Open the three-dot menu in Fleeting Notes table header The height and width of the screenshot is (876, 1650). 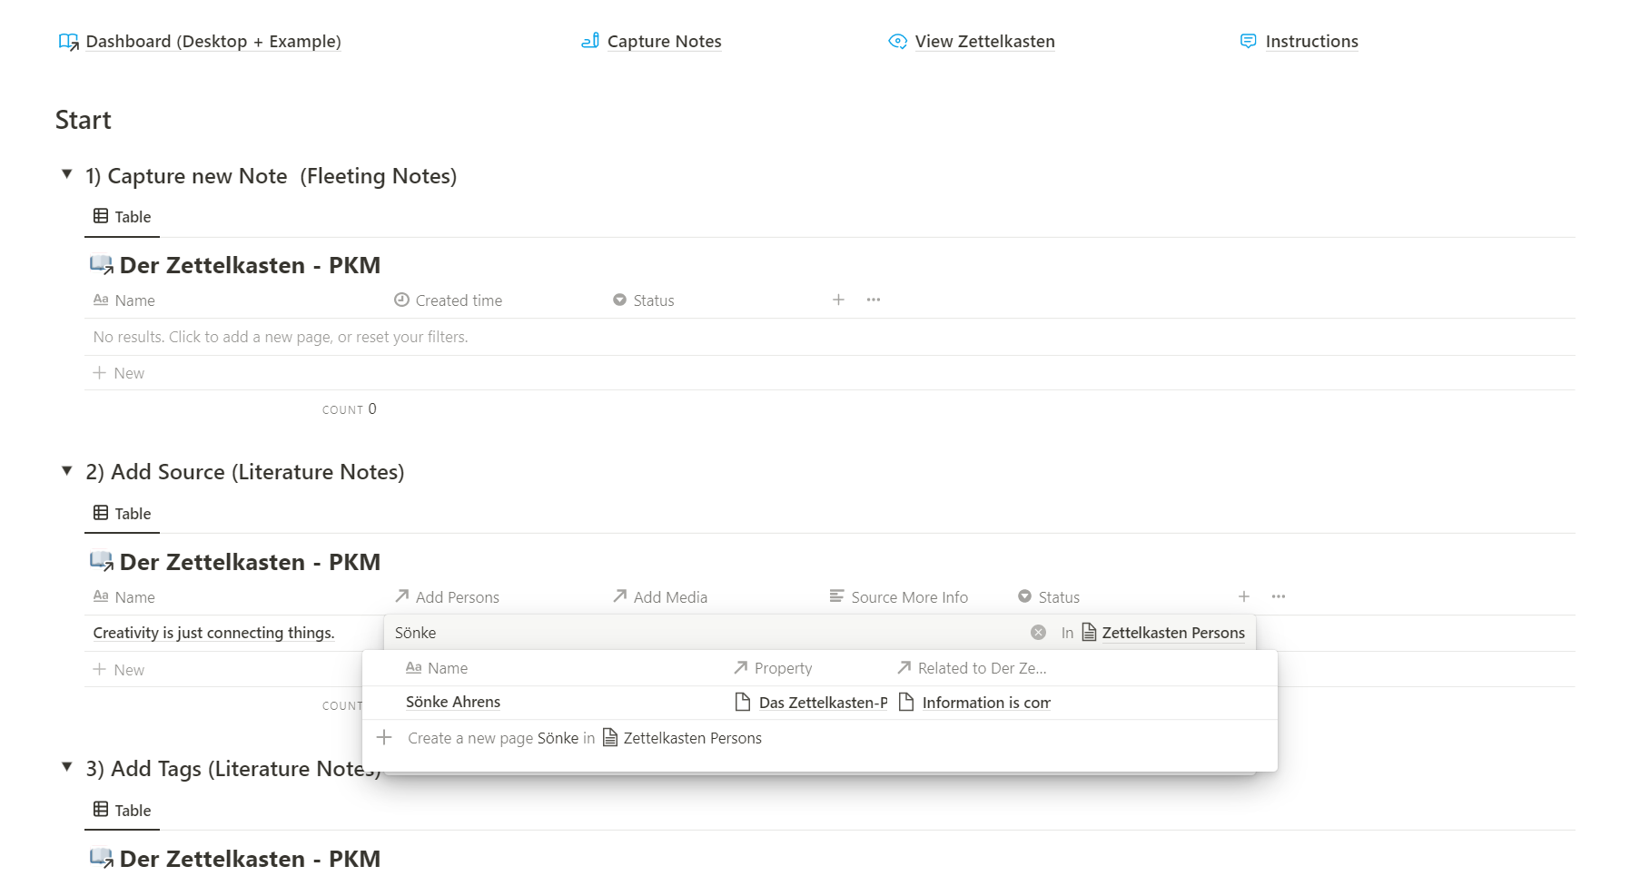click(874, 300)
